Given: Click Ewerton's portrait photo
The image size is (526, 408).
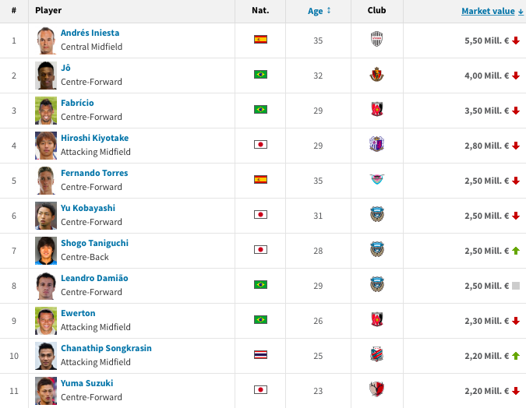Looking at the screenshot, I should pyautogui.click(x=46, y=320).
